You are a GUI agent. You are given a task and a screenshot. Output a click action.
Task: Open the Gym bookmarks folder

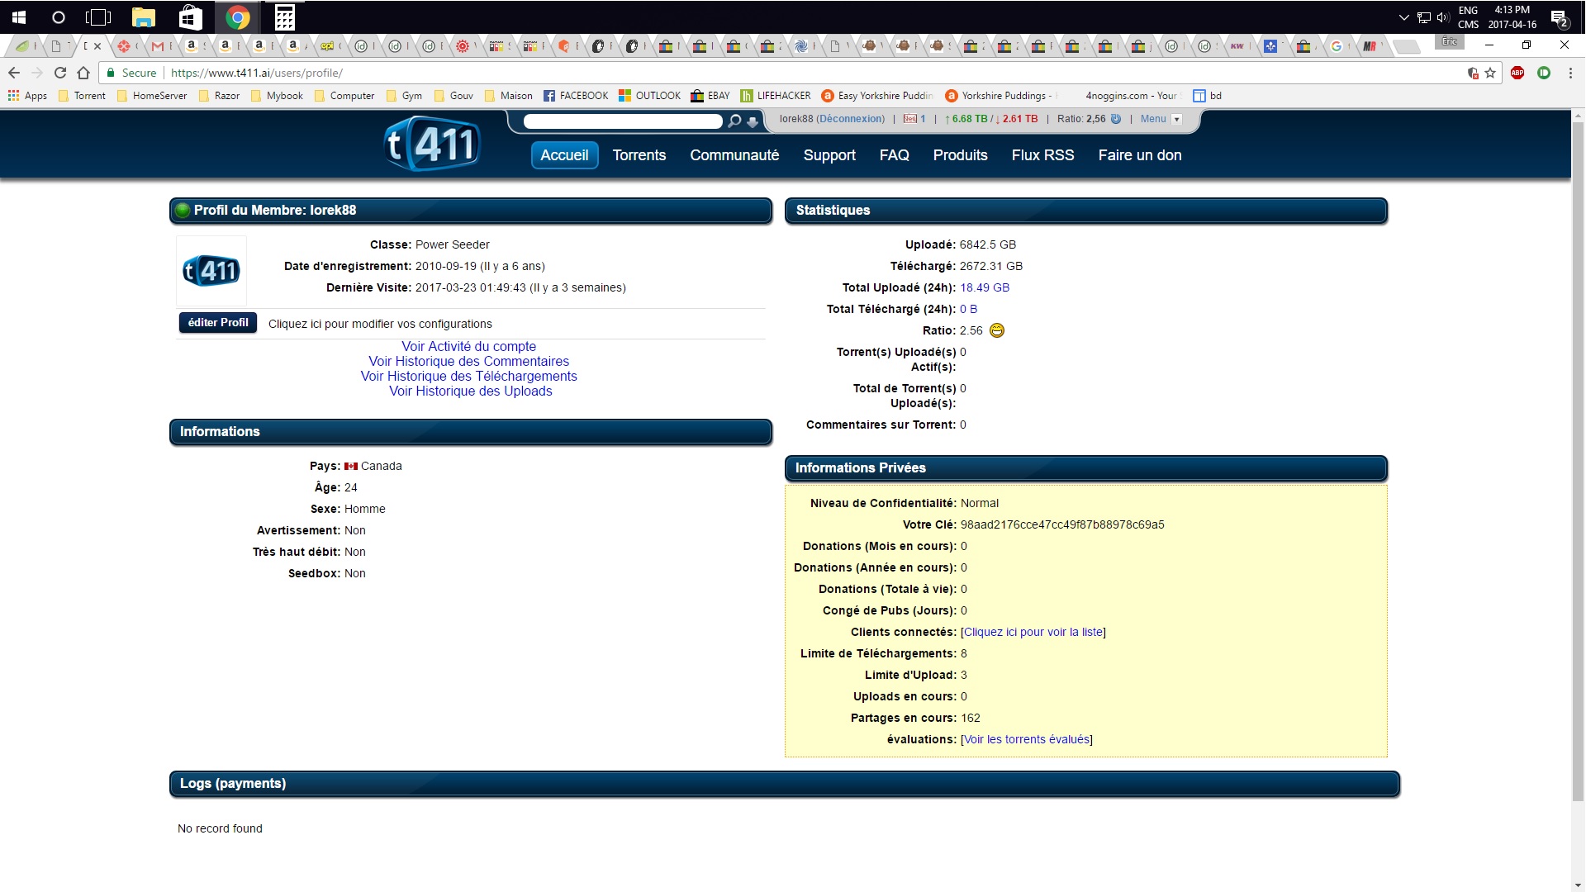click(405, 96)
